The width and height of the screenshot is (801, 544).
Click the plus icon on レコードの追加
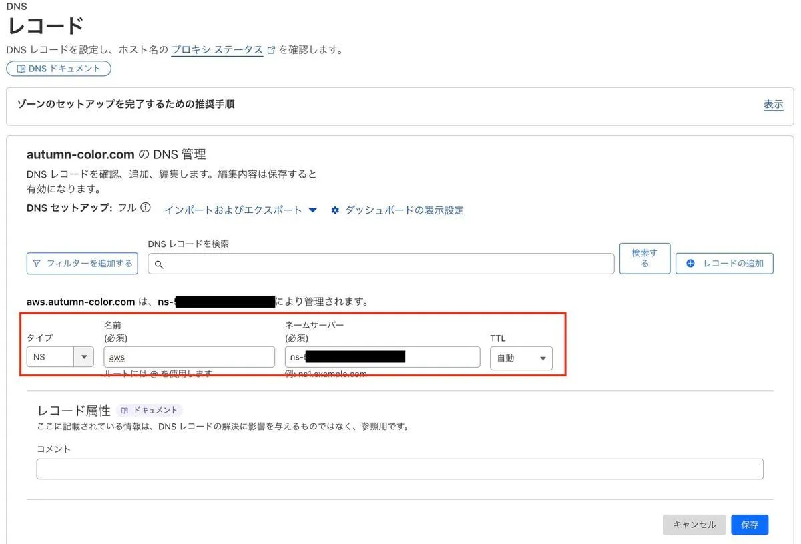pyautogui.click(x=690, y=264)
